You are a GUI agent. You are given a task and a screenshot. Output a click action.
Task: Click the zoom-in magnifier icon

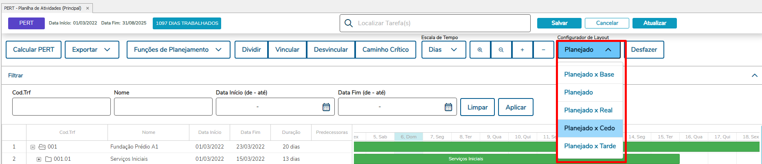click(480, 50)
